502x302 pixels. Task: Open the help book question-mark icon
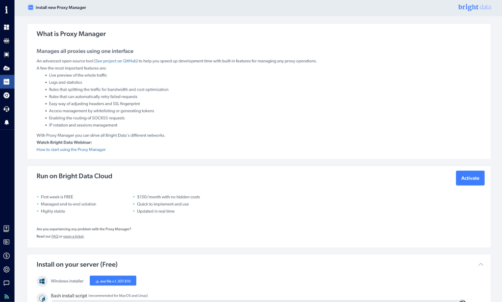[6, 229]
